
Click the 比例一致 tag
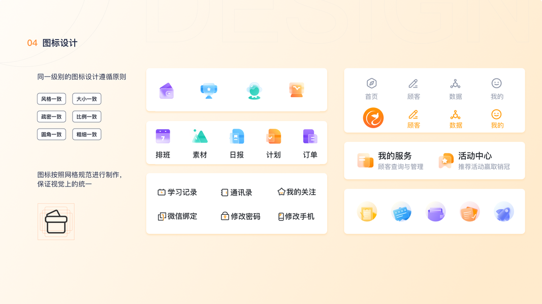tap(87, 117)
